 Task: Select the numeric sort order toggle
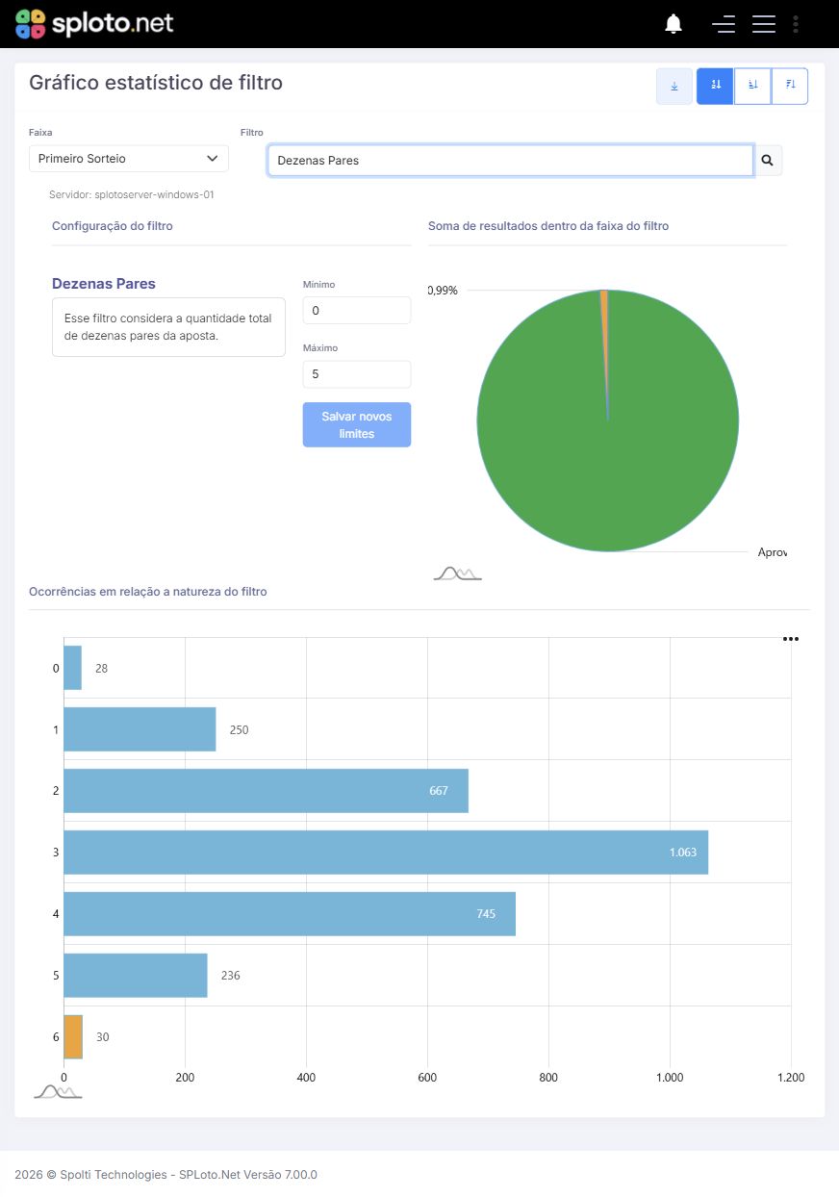click(715, 86)
